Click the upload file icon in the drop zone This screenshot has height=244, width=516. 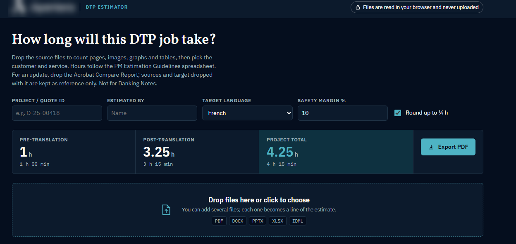(166, 210)
